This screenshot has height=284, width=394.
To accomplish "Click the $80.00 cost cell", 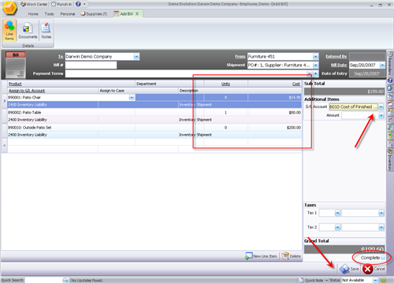I will pyautogui.click(x=275, y=113).
